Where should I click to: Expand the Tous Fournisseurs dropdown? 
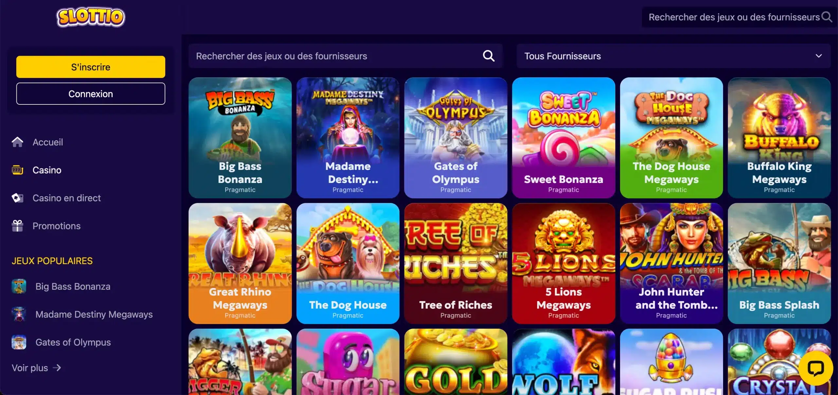(x=673, y=56)
